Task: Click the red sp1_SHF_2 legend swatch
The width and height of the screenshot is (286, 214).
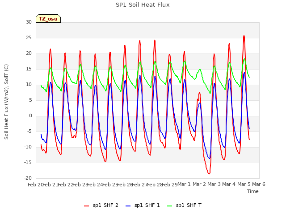Action: [x=86, y=206]
